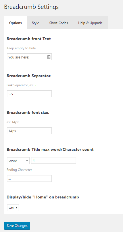This screenshot has height=232, width=123.
Task: Click the Save Changes button
Action: pos(17,226)
